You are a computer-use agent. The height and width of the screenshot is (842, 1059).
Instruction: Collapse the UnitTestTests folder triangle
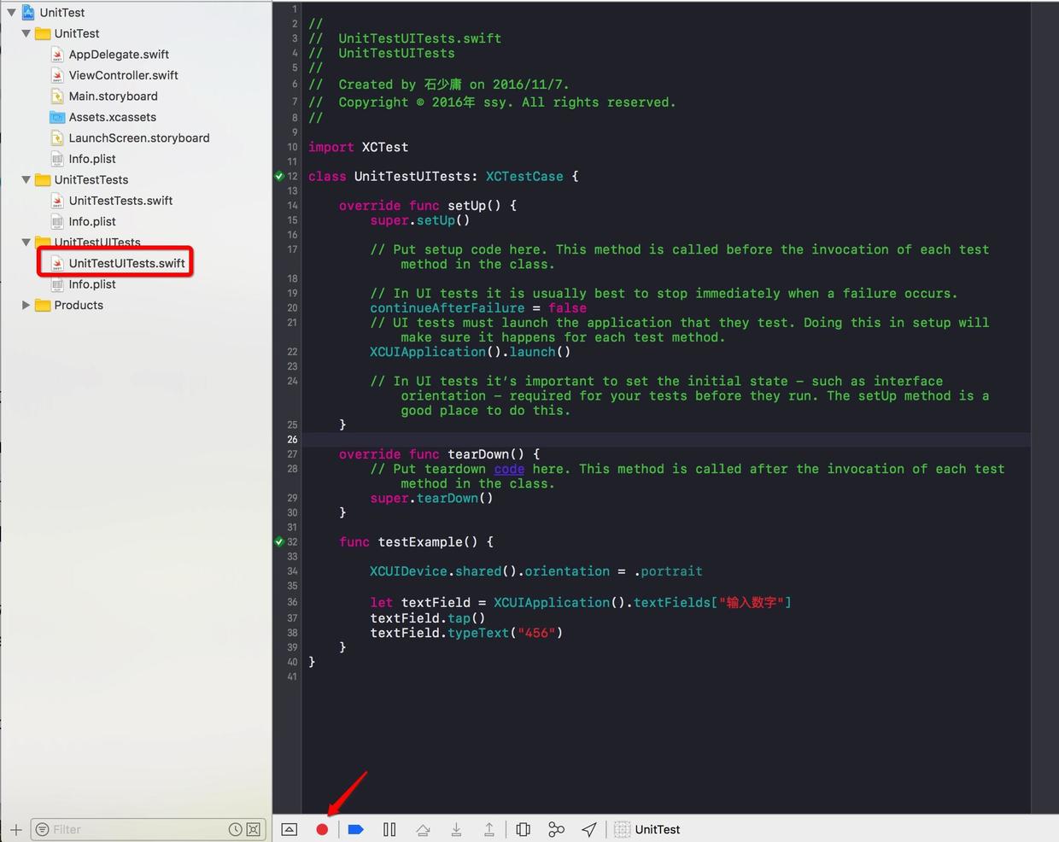(x=26, y=180)
